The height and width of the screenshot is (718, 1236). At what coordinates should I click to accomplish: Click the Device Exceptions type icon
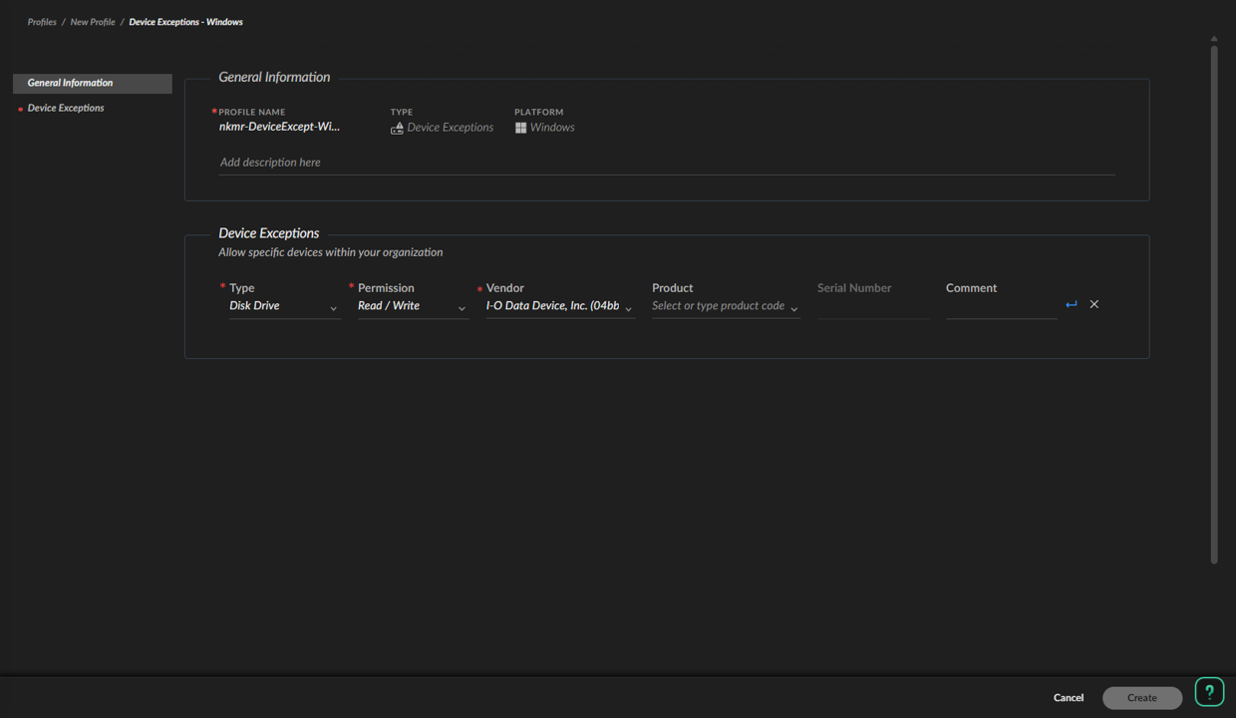coord(397,129)
